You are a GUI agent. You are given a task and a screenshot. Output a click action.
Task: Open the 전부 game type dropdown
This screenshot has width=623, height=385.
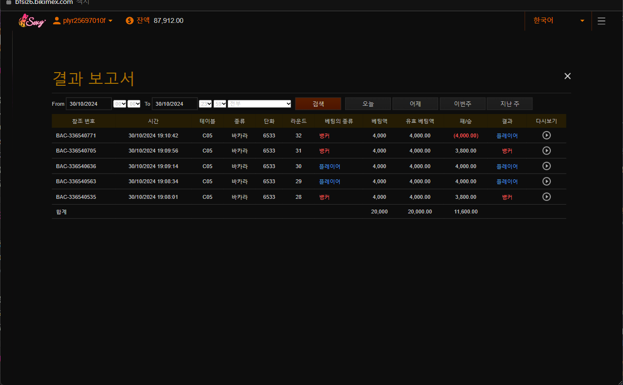[x=259, y=104]
